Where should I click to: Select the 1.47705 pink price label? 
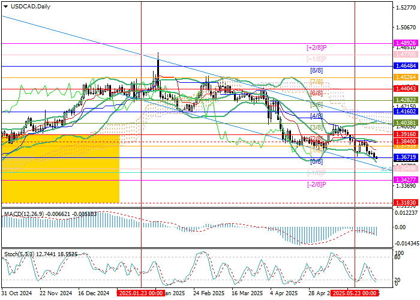[x=406, y=55]
